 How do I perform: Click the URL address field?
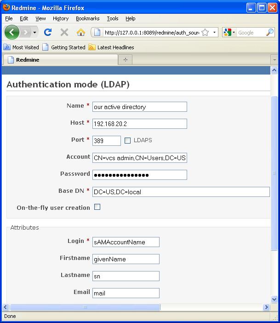click(152, 33)
